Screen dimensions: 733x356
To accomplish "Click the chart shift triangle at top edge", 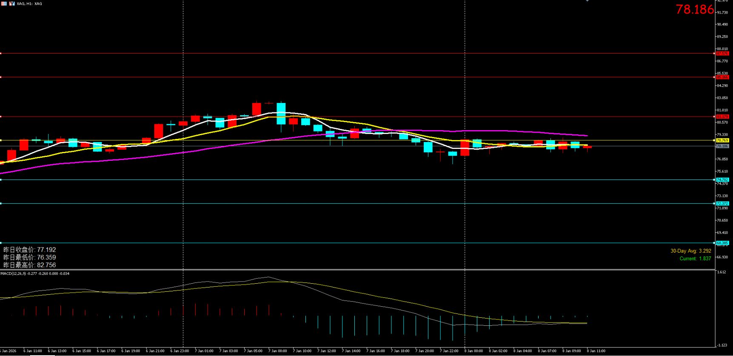I will [587, 1].
